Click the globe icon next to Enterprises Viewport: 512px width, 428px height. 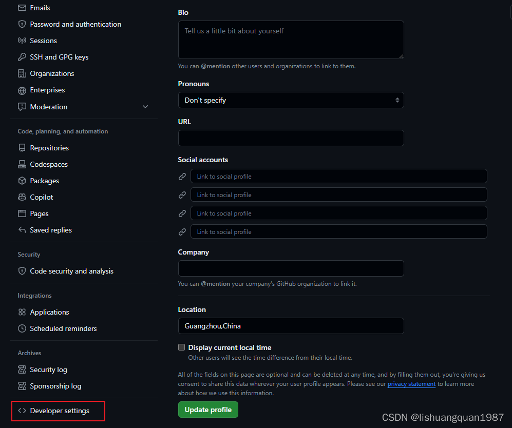[x=22, y=90]
